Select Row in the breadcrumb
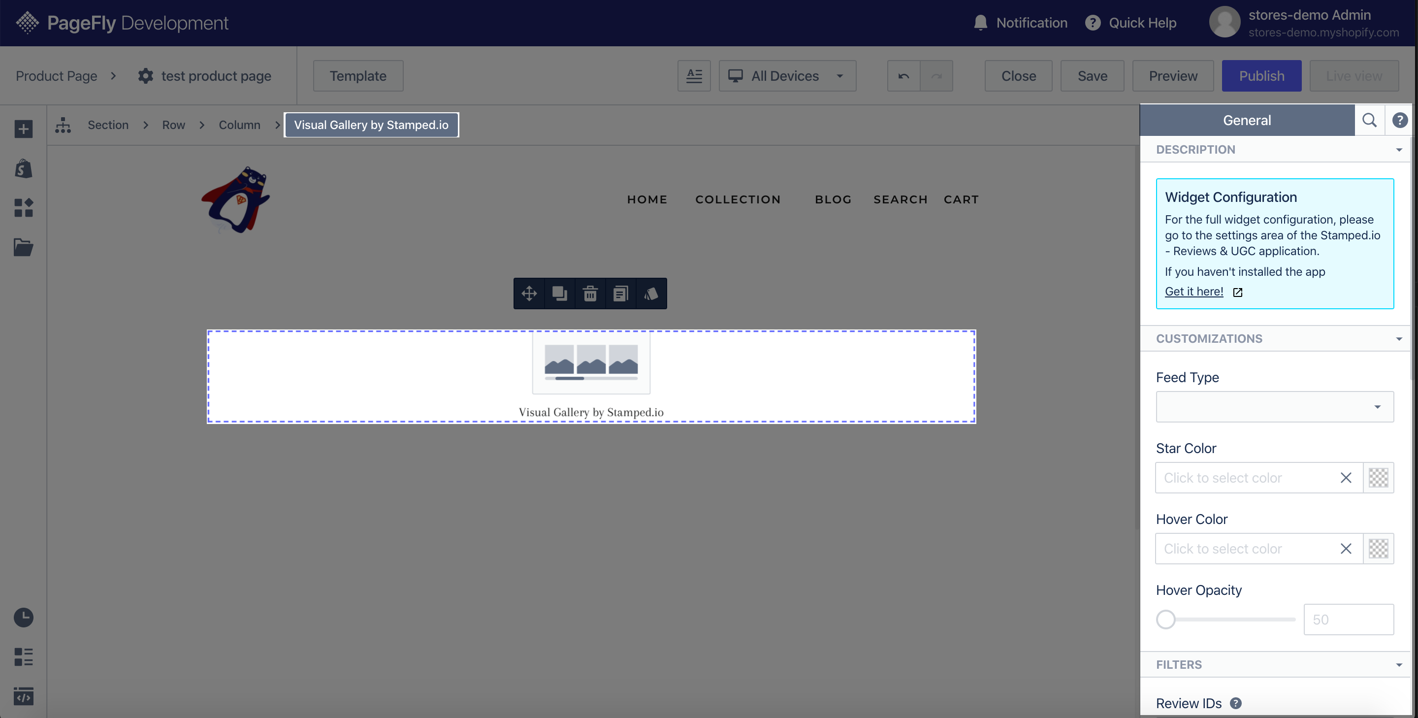 [173, 125]
